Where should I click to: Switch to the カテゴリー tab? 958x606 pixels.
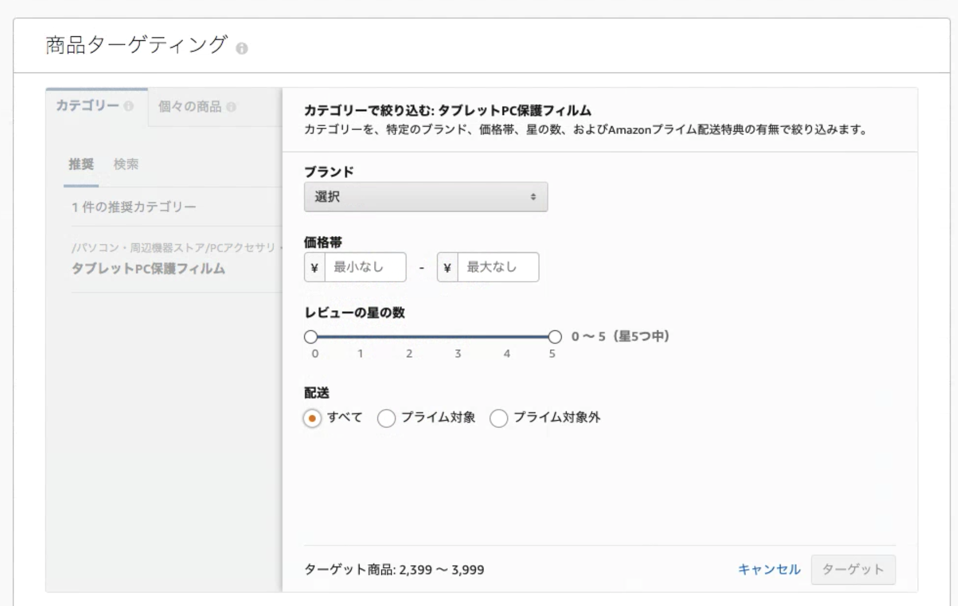[97, 106]
